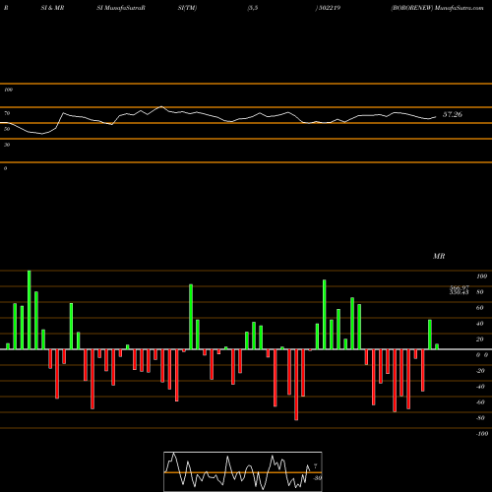Click the 502219 code in header
Viewport: 492px width, 492px height.
click(330, 8)
